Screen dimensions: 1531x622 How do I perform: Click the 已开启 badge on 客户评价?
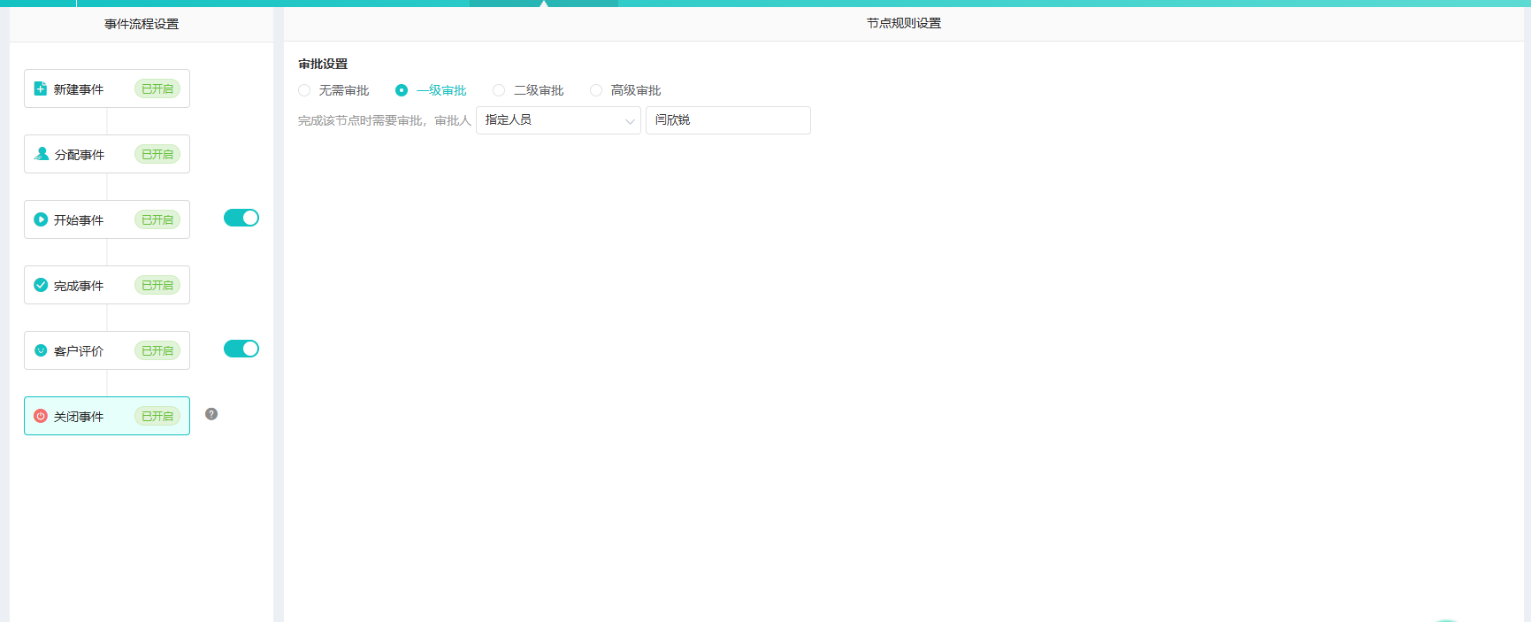pos(157,350)
